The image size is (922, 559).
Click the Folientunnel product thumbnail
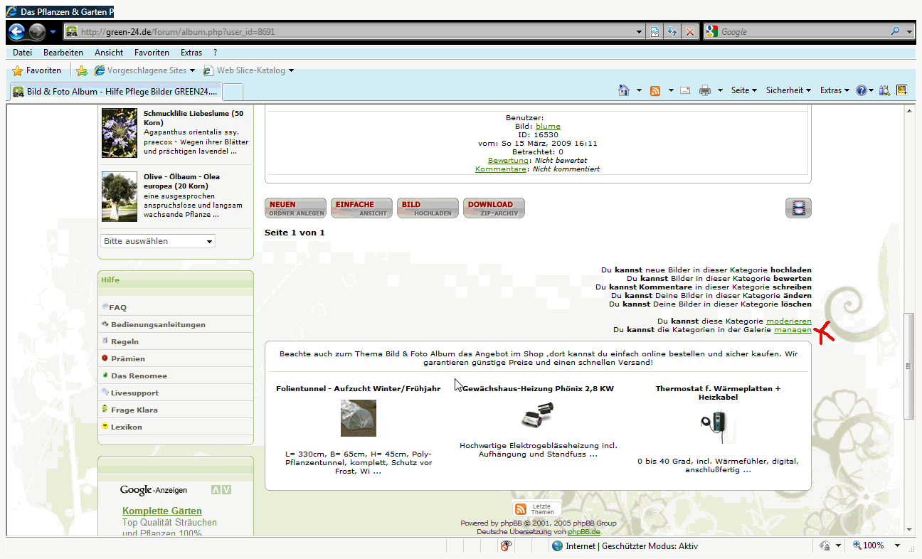(x=358, y=418)
